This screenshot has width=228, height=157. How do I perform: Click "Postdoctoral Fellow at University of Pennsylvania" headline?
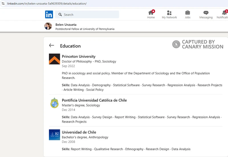point(85,29)
